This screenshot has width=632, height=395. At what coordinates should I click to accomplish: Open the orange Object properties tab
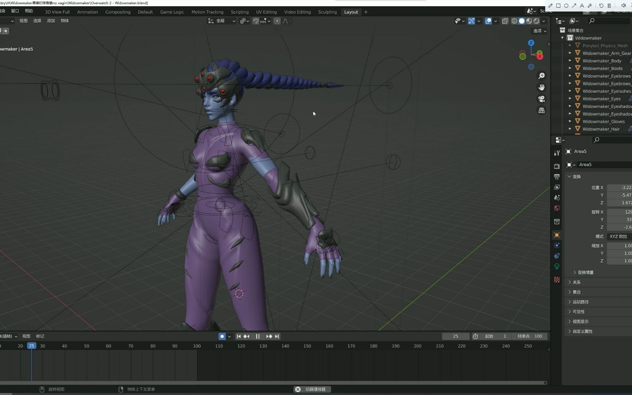(x=557, y=235)
